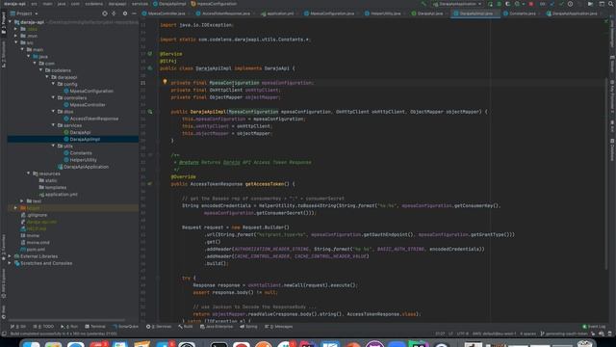
Task: Open the Spring tool window
Action: click(x=248, y=327)
